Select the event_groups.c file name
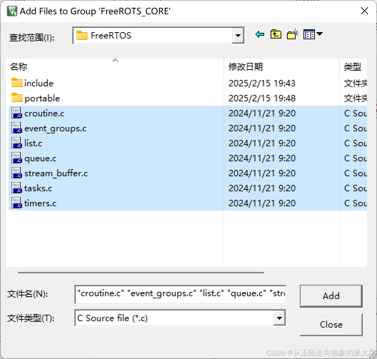The height and width of the screenshot is (359, 377). click(56, 128)
